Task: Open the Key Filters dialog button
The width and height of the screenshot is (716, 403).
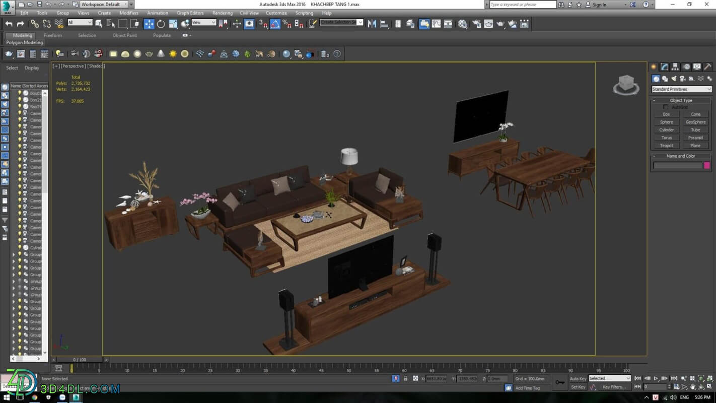Action: point(614,387)
